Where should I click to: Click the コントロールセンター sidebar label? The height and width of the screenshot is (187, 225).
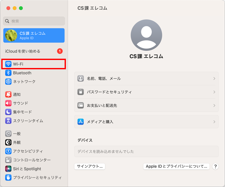[x=32, y=160]
